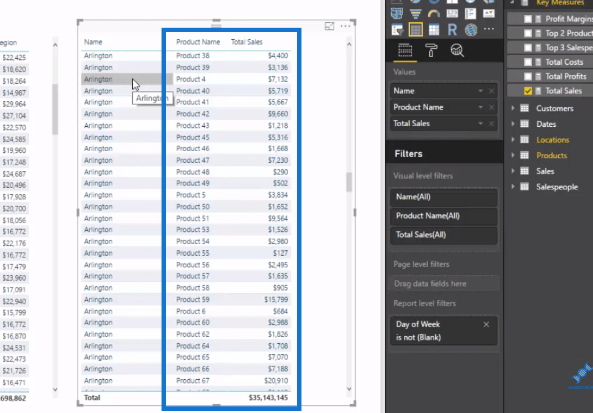Open Focus mode on the table visual
The height and width of the screenshot is (413, 593).
(x=329, y=26)
